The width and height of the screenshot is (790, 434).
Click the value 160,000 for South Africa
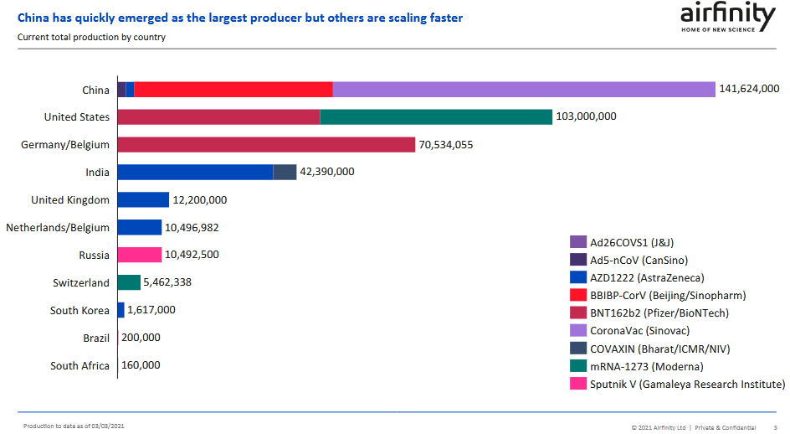tap(141, 364)
